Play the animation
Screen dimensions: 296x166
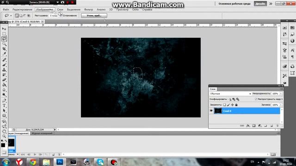click(35, 154)
